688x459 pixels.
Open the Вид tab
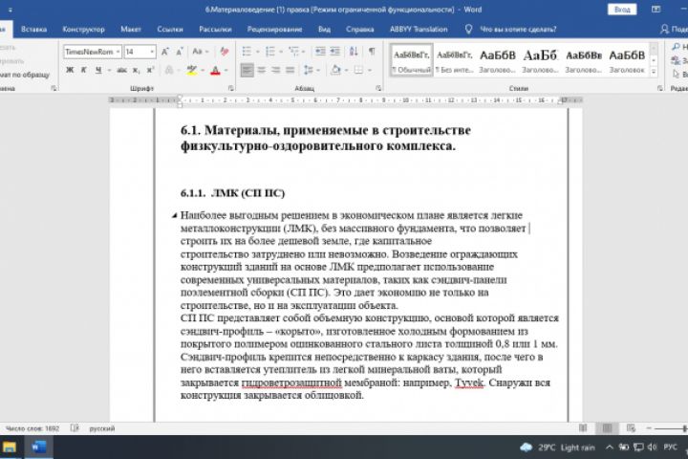click(x=324, y=30)
